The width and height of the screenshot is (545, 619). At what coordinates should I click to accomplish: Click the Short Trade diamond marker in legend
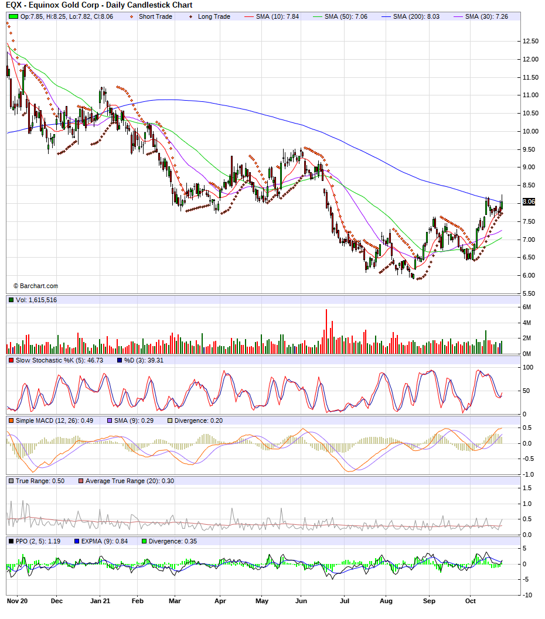tap(131, 16)
